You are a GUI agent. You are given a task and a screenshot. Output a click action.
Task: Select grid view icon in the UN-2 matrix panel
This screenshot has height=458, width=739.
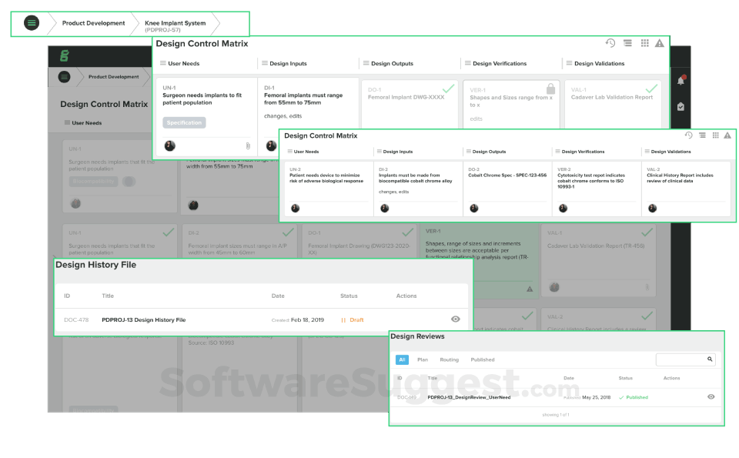point(715,135)
